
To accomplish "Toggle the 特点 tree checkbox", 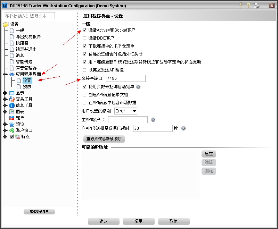I will click(12, 137).
